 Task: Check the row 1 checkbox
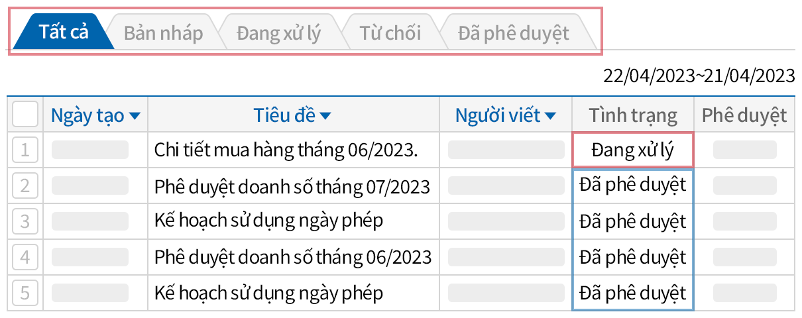(25, 150)
